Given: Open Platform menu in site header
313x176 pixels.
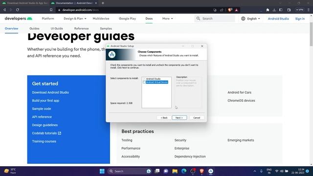Looking at the screenshot, I should coord(48,19).
